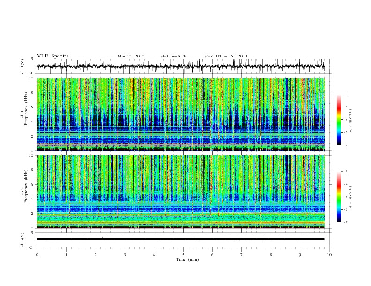
Task: Click the ch.2 spectrogram color scale bar
Action: tap(339, 197)
